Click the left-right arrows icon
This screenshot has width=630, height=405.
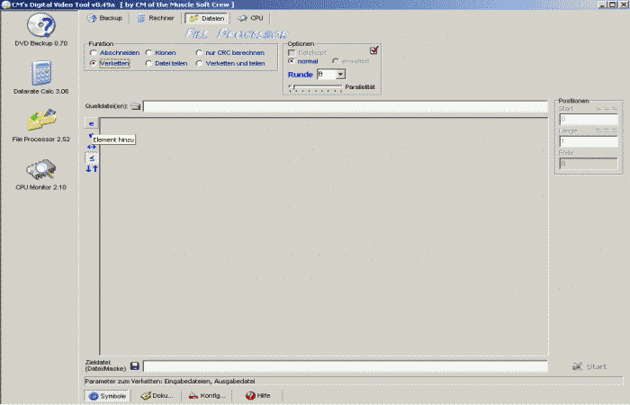pos(92,147)
